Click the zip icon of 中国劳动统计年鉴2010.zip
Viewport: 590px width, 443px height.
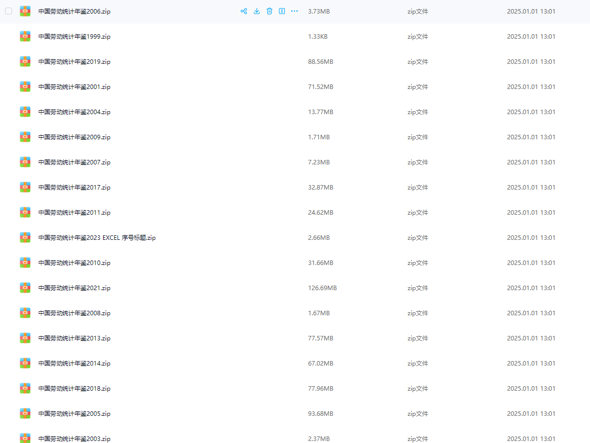[25, 262]
